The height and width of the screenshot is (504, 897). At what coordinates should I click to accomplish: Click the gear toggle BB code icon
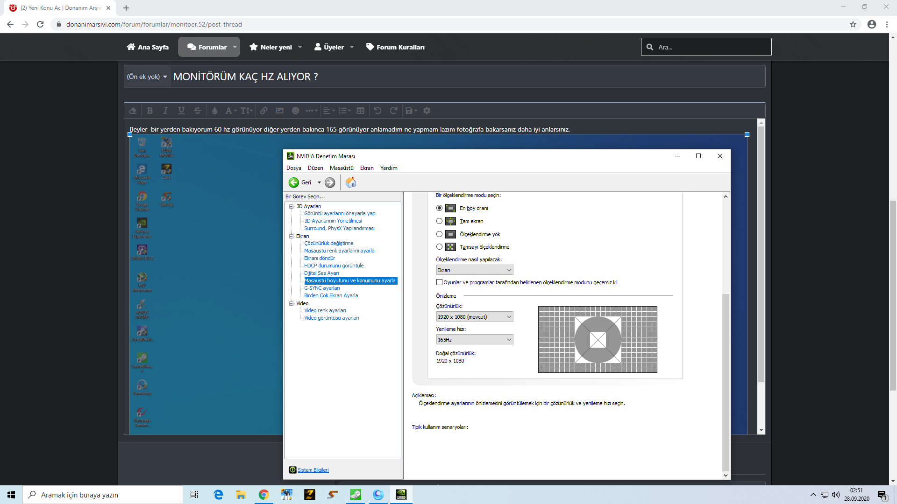point(427,111)
